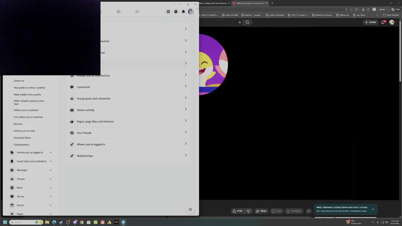The image size is (402, 226).
Task: Click the Windows taskbar search box
Action: tap(26, 222)
